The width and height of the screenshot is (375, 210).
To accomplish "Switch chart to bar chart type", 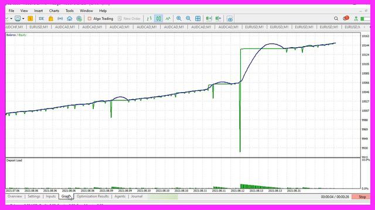I will pos(149,19).
